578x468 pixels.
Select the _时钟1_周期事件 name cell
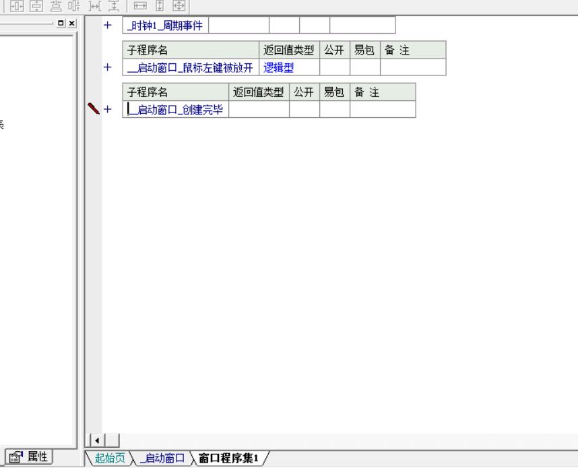coord(166,26)
